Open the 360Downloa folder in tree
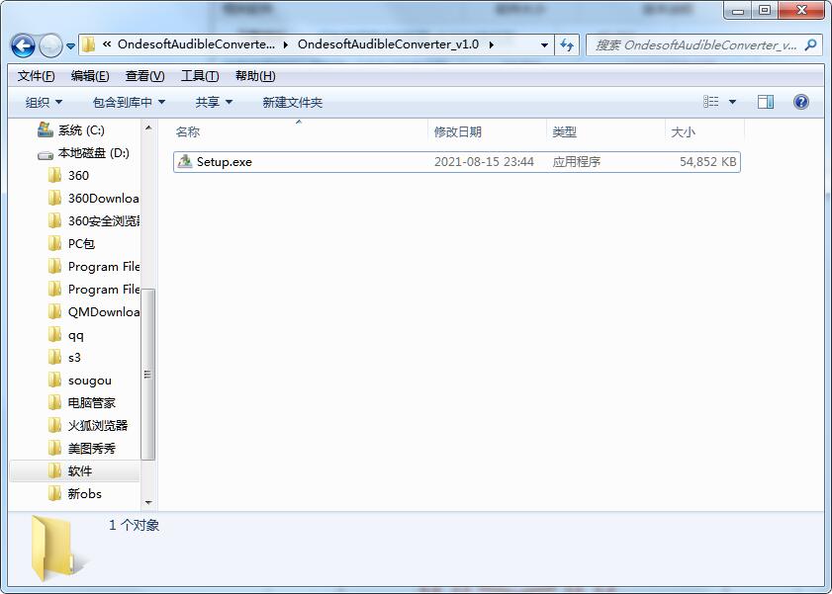This screenshot has height=594, width=832. click(x=104, y=199)
